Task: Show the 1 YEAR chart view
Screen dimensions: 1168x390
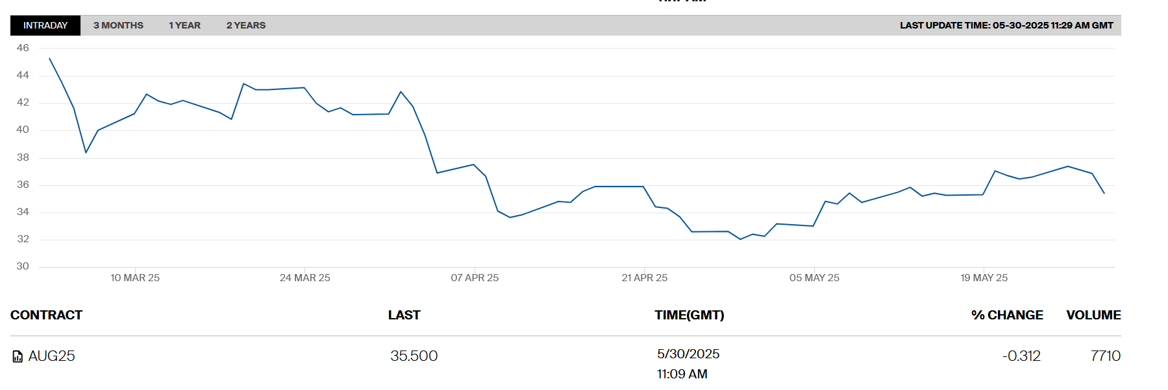Action: 184,25
